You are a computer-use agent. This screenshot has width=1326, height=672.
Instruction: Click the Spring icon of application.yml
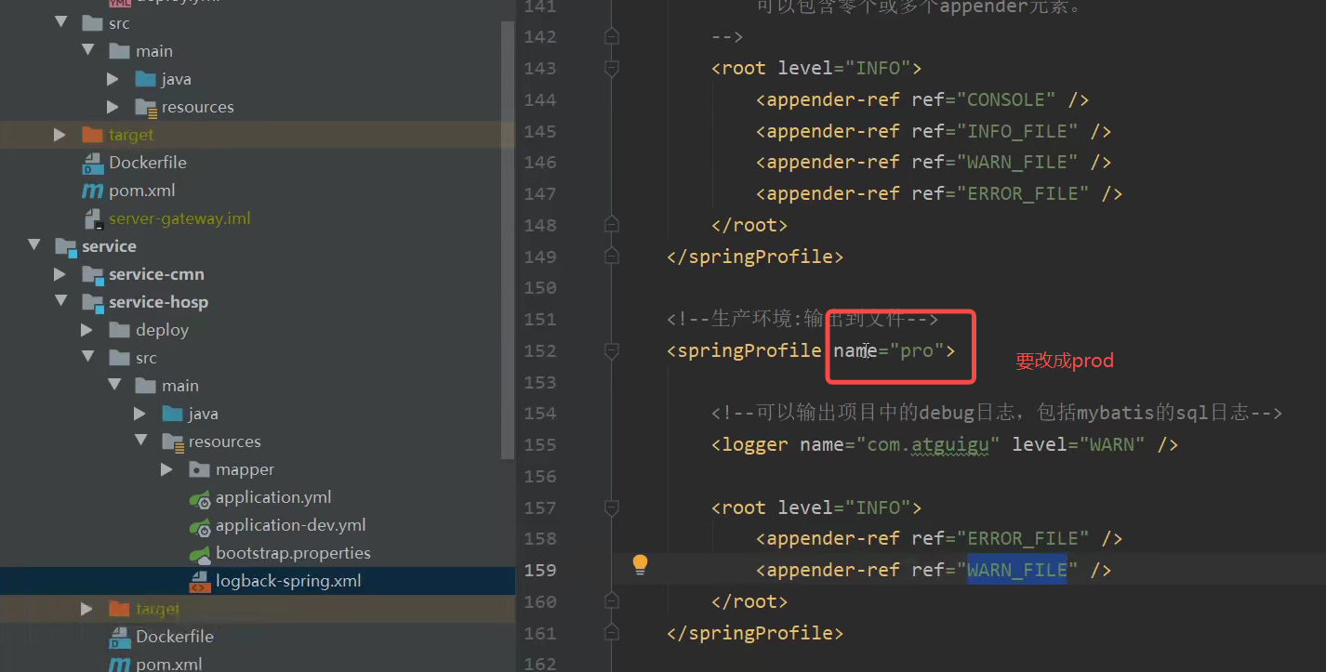tap(200, 499)
